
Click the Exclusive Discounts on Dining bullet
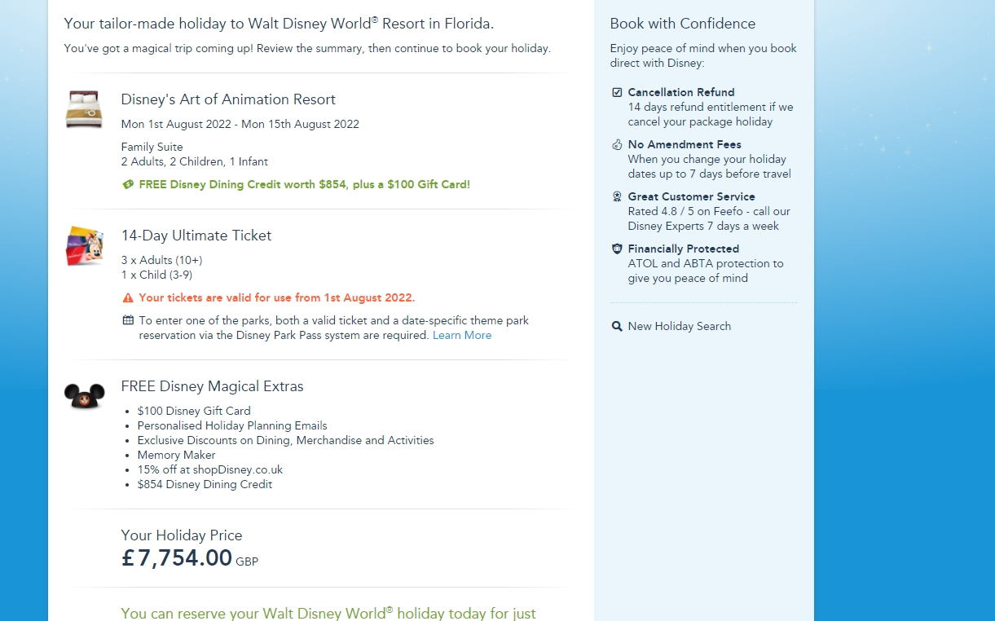tap(285, 440)
